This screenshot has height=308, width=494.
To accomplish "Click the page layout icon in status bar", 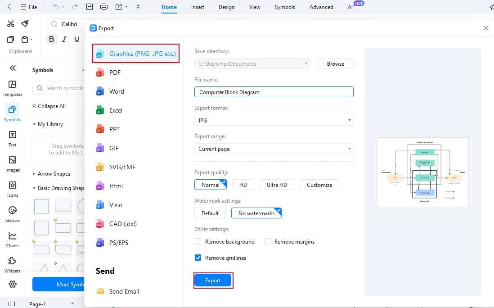I will click(12, 304).
